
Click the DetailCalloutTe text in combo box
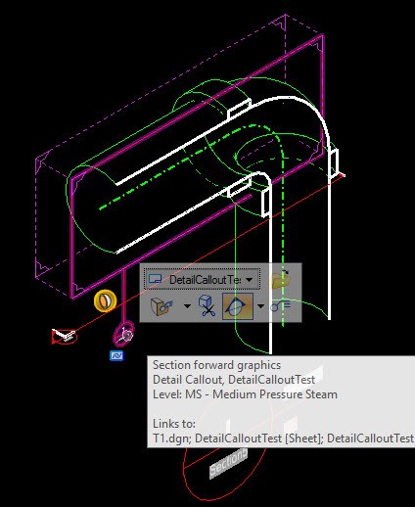point(205,280)
